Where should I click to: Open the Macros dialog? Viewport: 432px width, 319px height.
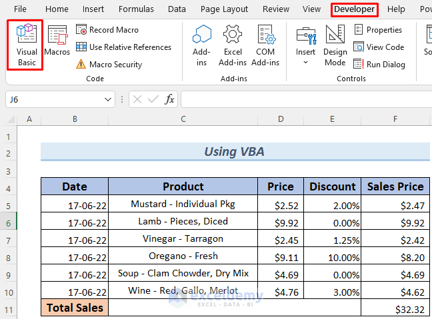pos(57,40)
